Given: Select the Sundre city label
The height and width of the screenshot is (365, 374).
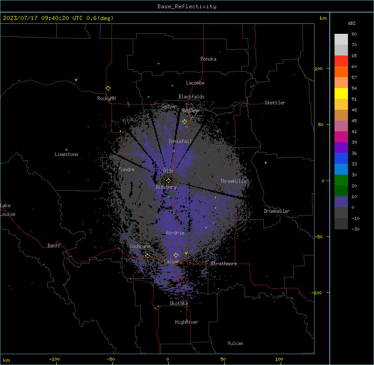Looking at the screenshot, I should click(127, 169).
